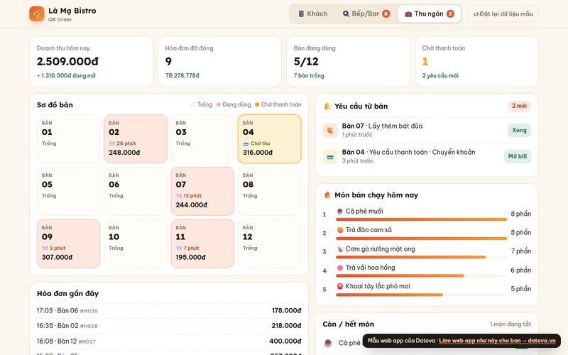Viewport: 568px width, 355px height.
Task: Click the Đặt lại dữ liệu mẫu button
Action: tap(503, 13)
